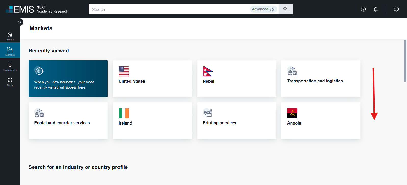This screenshot has height=185, width=407.
Task: Open Companies section in sidebar
Action: coord(10,67)
